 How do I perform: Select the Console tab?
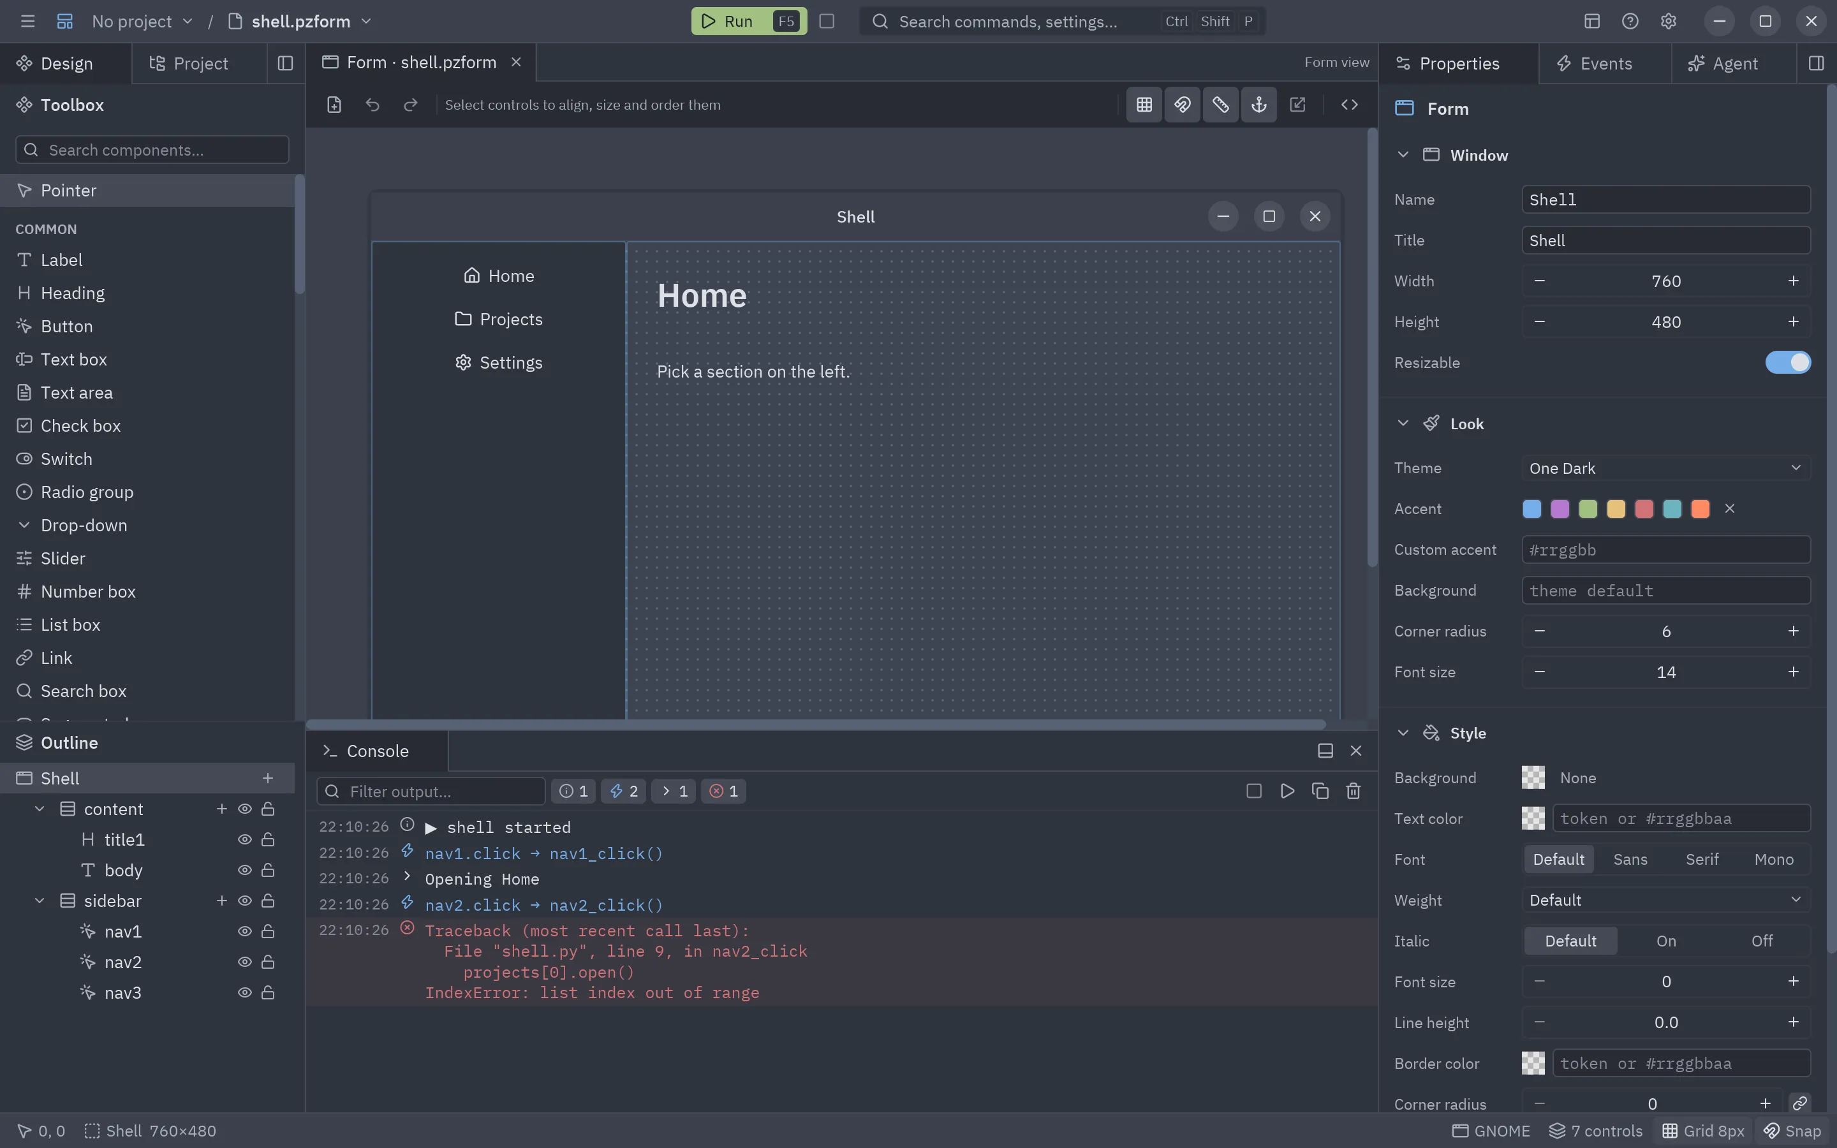[x=377, y=751]
